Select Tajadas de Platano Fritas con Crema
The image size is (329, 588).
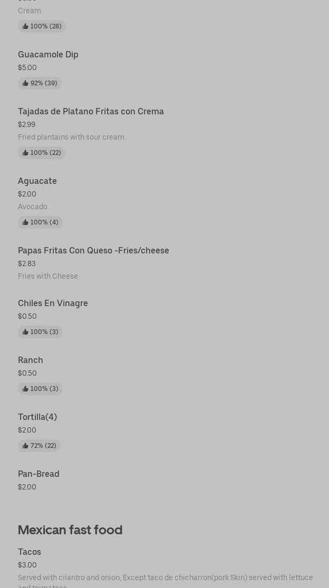91,112
